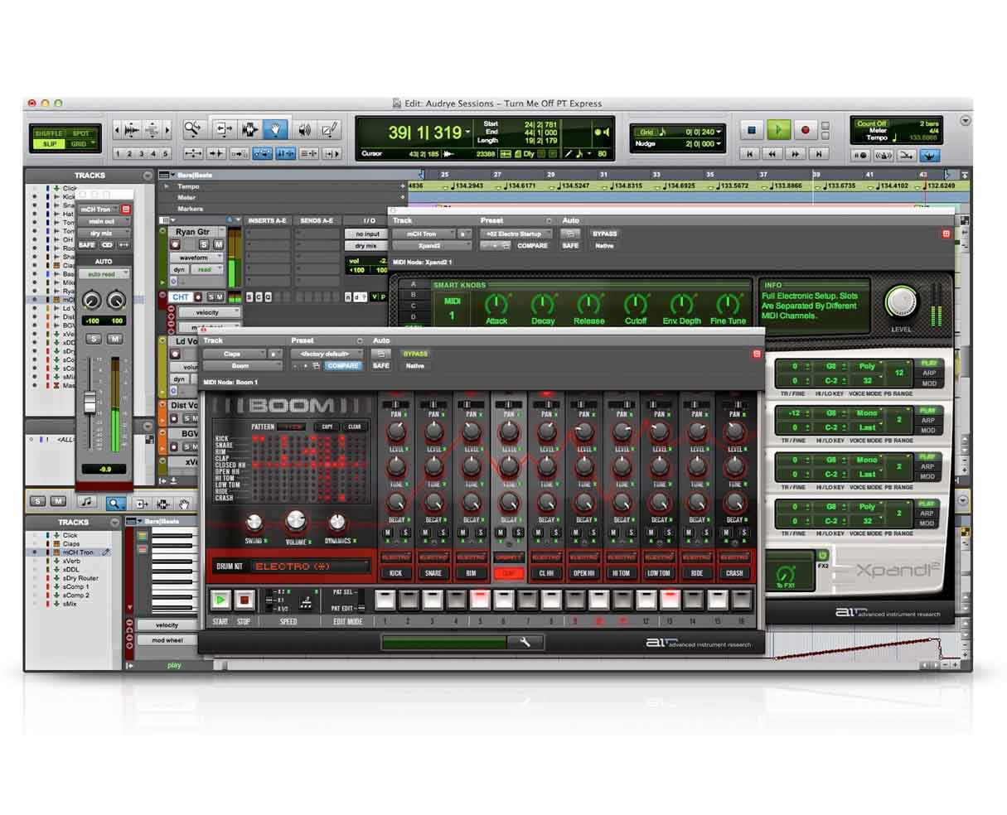
Task: Click the transport Rewind button
Action: (772, 154)
